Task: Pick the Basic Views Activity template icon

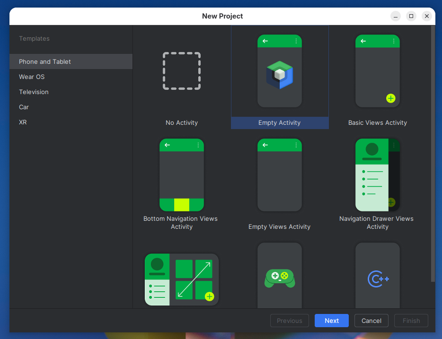Action: (x=378, y=71)
